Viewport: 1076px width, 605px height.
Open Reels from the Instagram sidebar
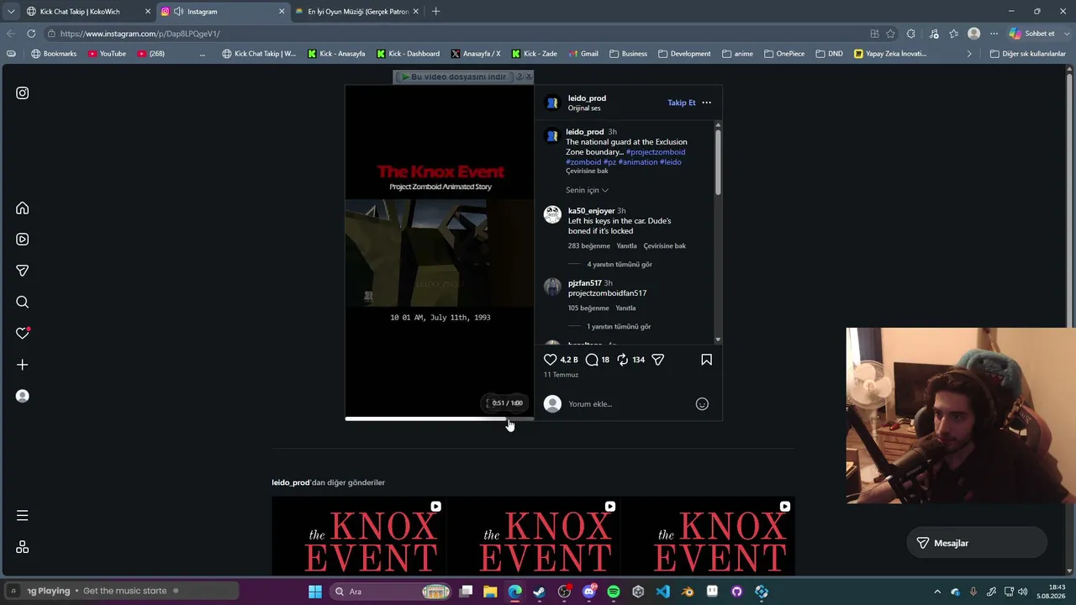tap(23, 239)
